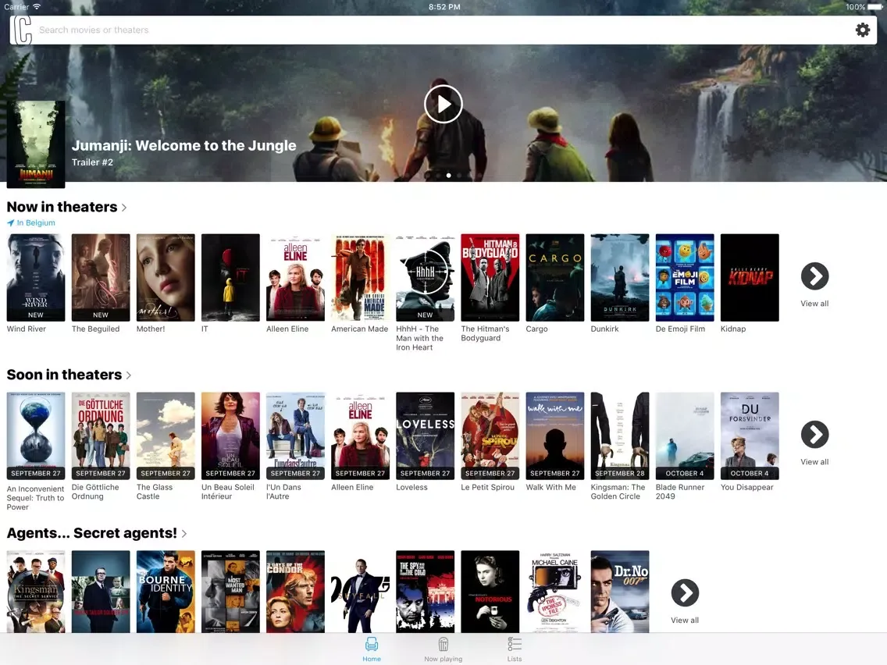Open Kingsman The Secret Service poster
Image resolution: width=887 pixels, height=665 pixels.
tap(36, 592)
